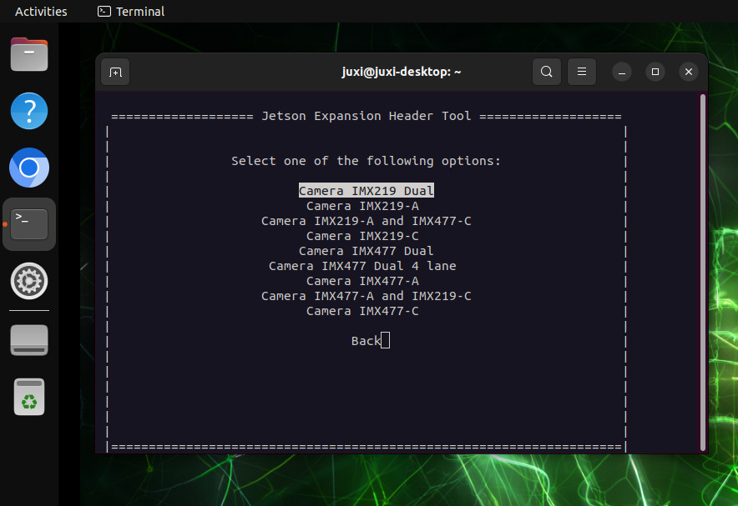This screenshot has width=738, height=506.
Task: Open Files from the dock
Action: pos(29,54)
